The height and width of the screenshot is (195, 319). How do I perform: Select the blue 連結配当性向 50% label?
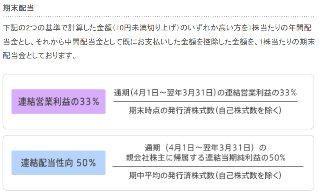pos(58,163)
